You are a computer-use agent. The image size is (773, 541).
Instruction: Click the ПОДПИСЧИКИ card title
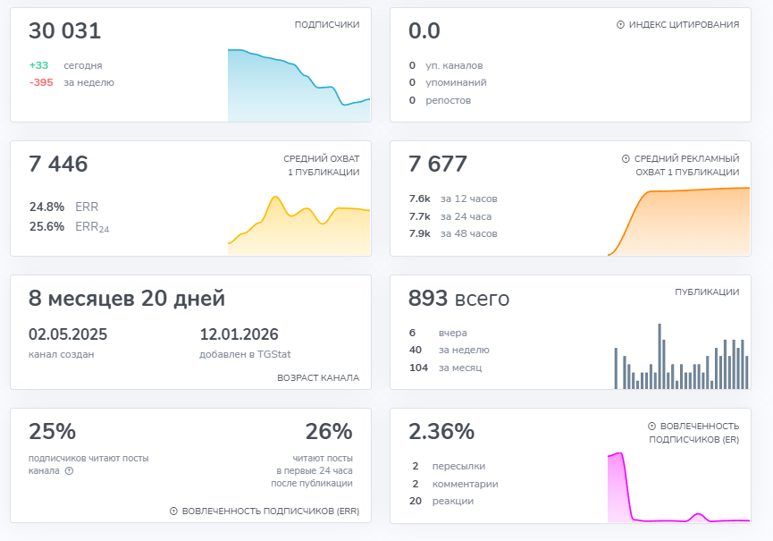tap(327, 25)
